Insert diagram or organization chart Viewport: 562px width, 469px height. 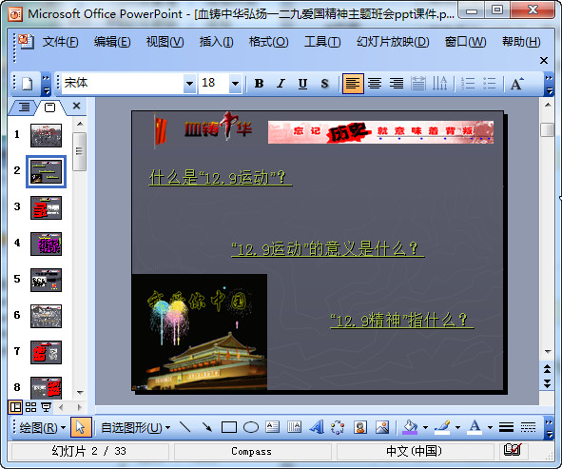(338, 427)
